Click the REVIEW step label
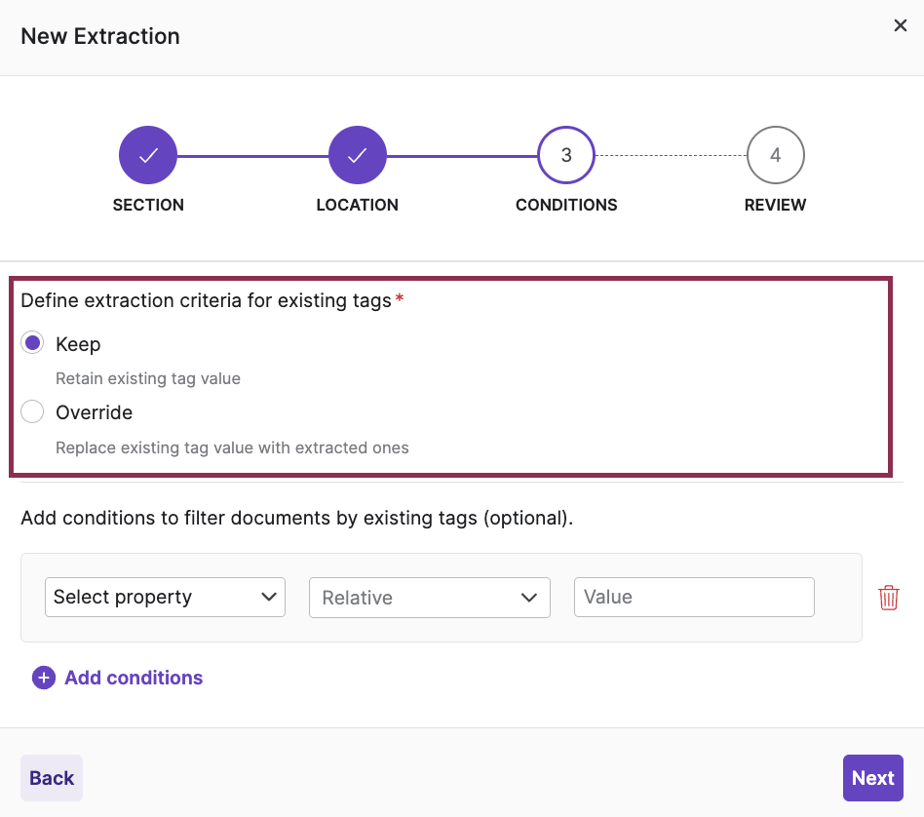This screenshot has width=924, height=817. point(776,205)
